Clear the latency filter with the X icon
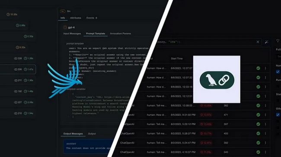This screenshot has width=281, height=157. tap(258, 42)
